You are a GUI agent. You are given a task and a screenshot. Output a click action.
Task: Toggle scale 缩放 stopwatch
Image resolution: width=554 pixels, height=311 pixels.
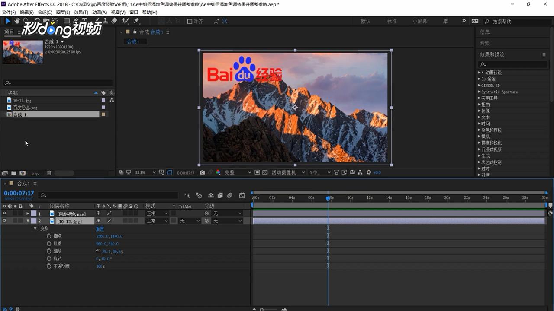tap(49, 251)
